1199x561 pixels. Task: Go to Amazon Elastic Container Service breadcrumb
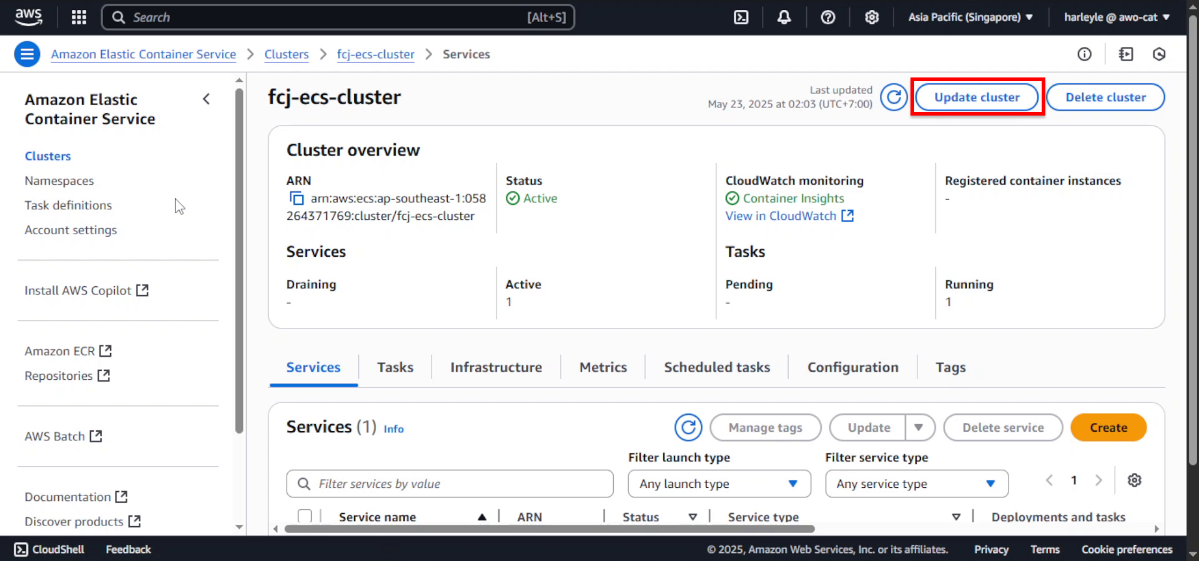click(144, 54)
